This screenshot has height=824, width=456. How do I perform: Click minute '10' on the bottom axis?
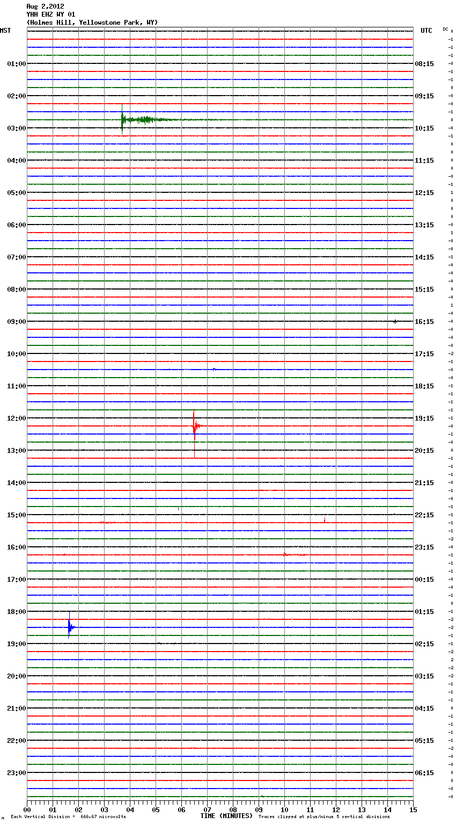(x=284, y=809)
